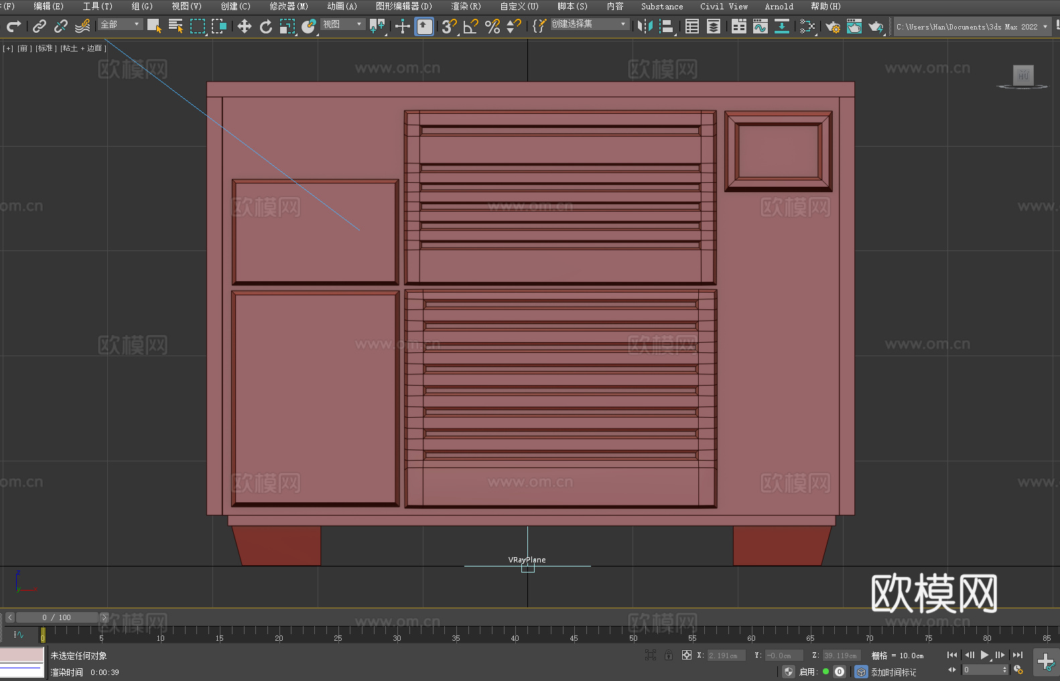Select the Bind to Space Warp tool
1060x681 pixels.
(x=82, y=26)
